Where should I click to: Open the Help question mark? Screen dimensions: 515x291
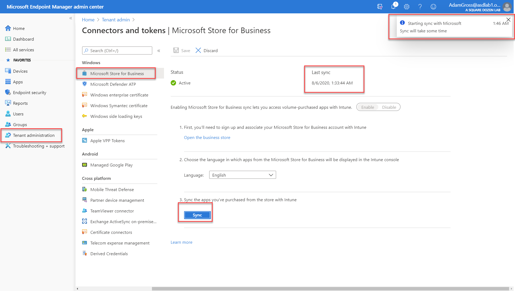pos(420,7)
